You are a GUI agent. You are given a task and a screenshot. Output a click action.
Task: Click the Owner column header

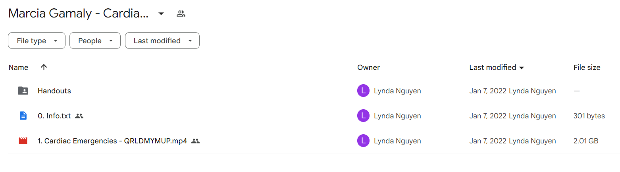click(x=368, y=67)
